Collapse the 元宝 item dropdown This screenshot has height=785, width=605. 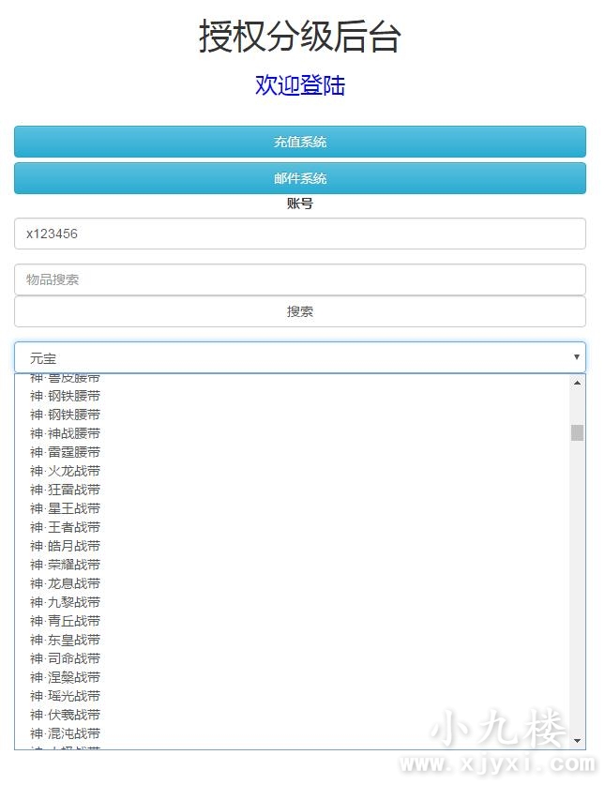pos(300,358)
